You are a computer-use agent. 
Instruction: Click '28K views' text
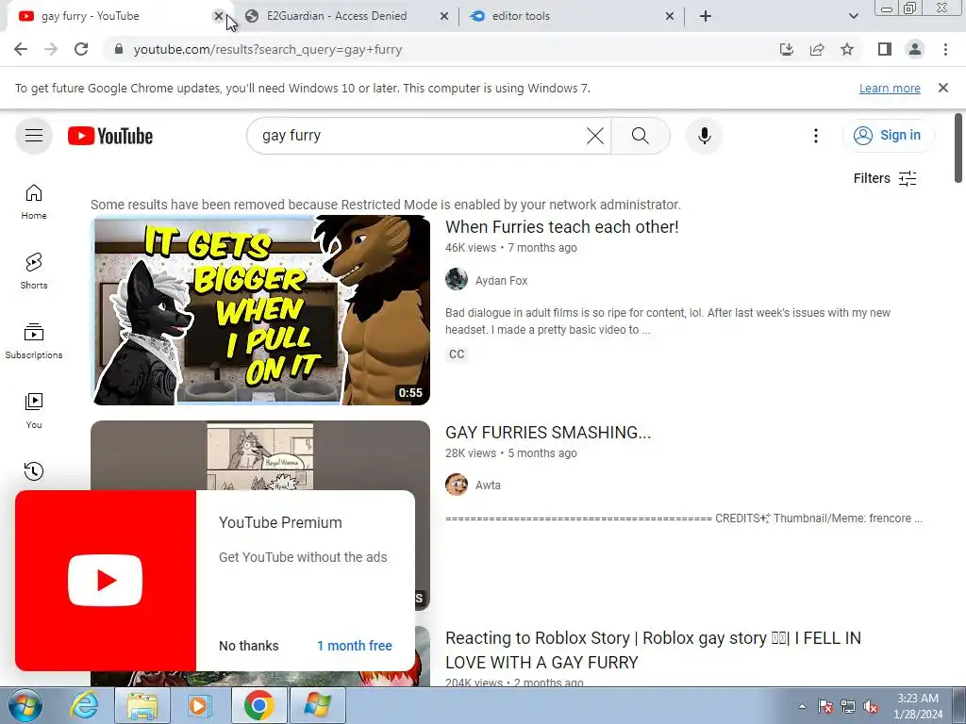[x=471, y=453]
